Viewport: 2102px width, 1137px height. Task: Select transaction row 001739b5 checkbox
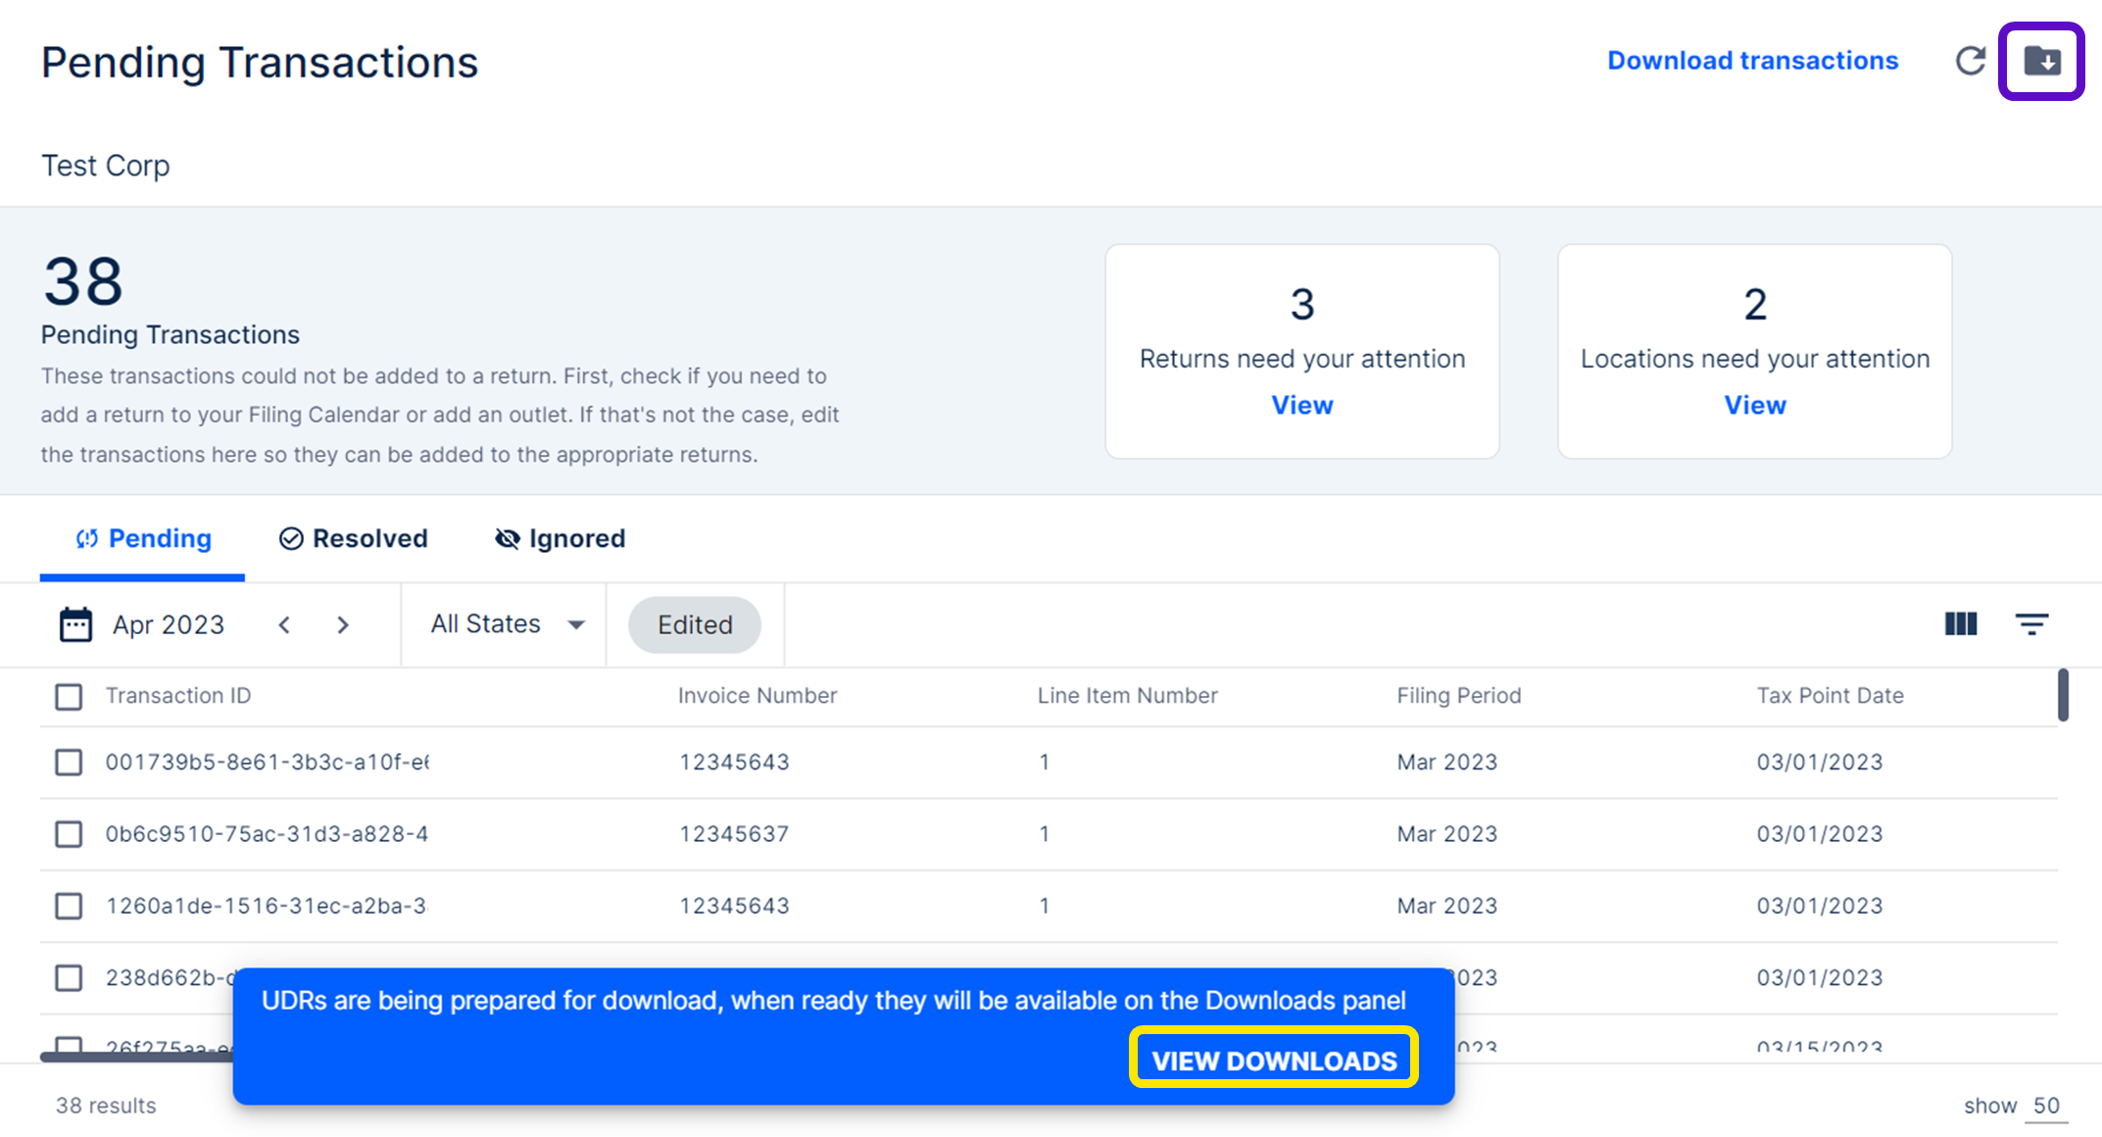tap(69, 763)
